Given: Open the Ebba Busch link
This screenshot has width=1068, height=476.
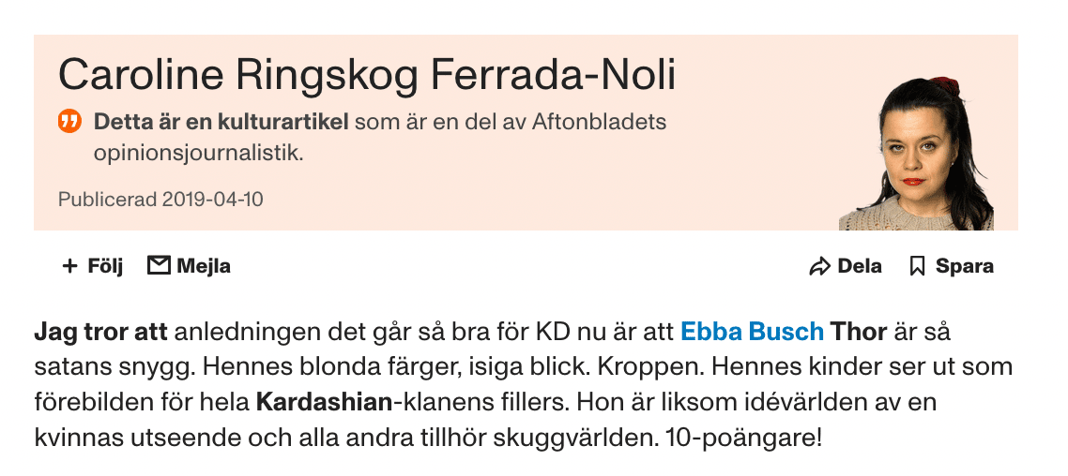Looking at the screenshot, I should click(x=752, y=331).
